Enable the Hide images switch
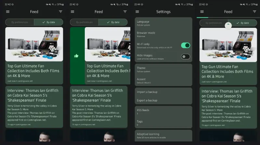Viewport: 260px width, 145px height. [x=185, y=57]
